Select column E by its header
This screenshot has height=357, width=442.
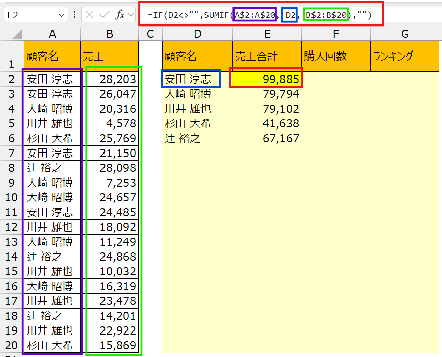click(x=267, y=34)
